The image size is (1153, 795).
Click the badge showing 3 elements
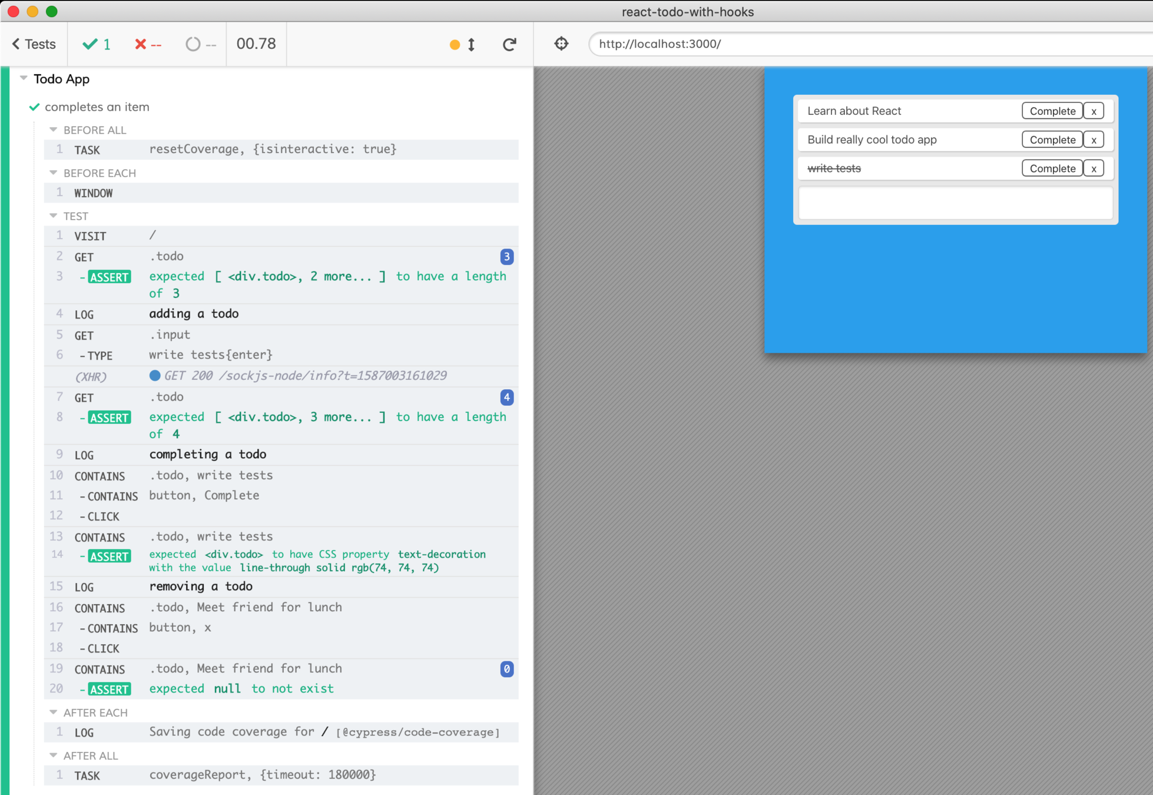pos(506,257)
